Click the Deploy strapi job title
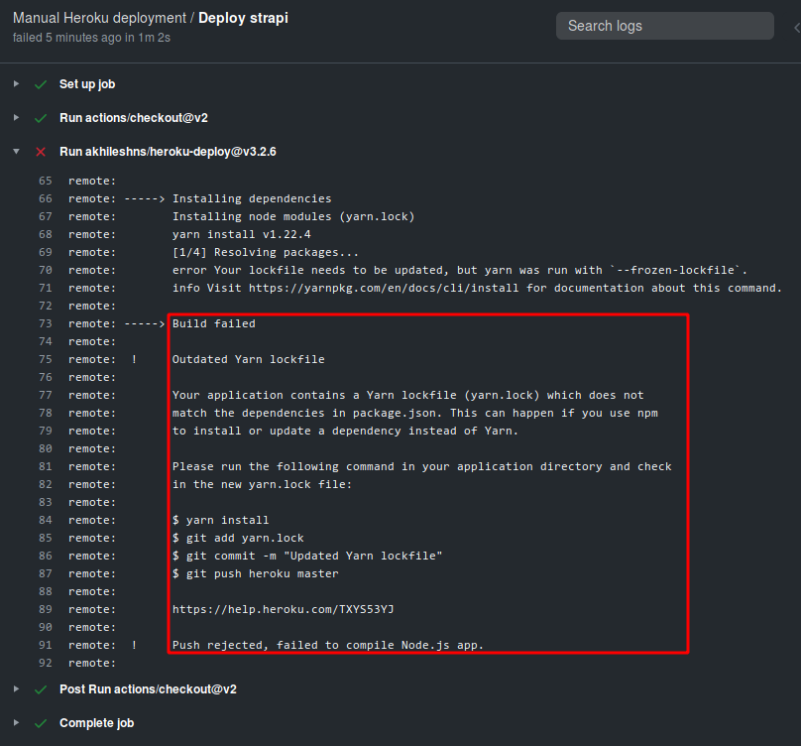The height and width of the screenshot is (746, 801). 242,17
